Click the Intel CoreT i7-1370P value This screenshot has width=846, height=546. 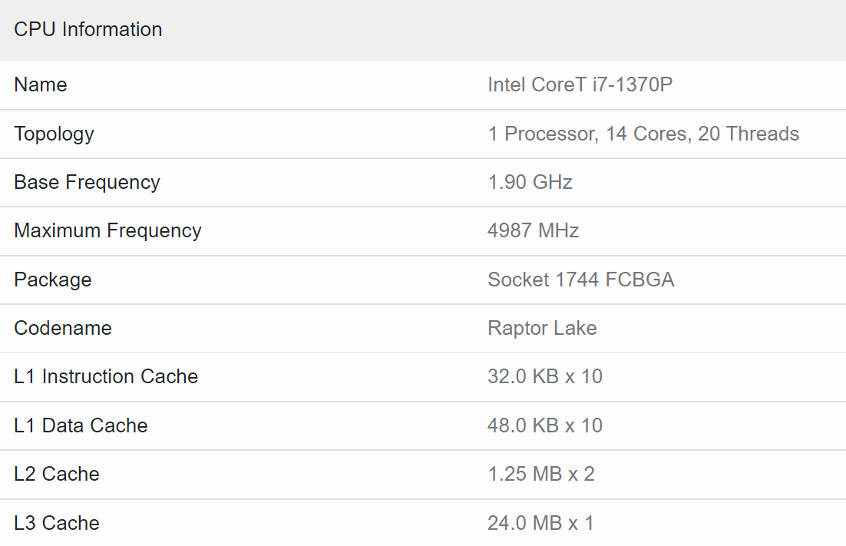580,84
